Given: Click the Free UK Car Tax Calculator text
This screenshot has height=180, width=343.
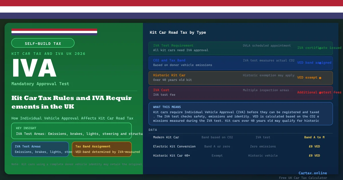Looking at the screenshot, I should tap(303, 178).
